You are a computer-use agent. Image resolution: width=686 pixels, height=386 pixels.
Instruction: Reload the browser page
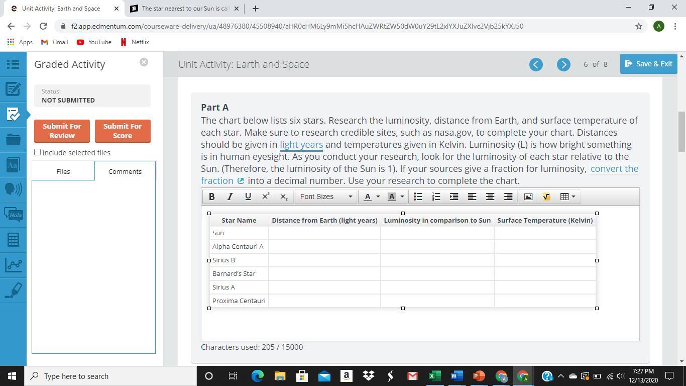coord(43,26)
